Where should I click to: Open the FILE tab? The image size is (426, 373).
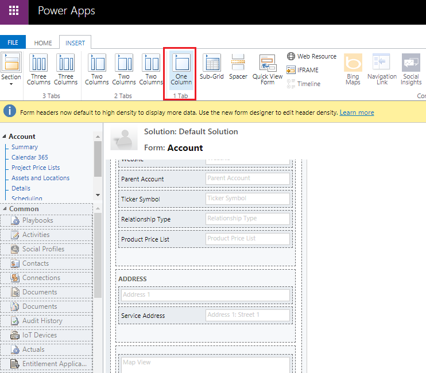[13, 42]
